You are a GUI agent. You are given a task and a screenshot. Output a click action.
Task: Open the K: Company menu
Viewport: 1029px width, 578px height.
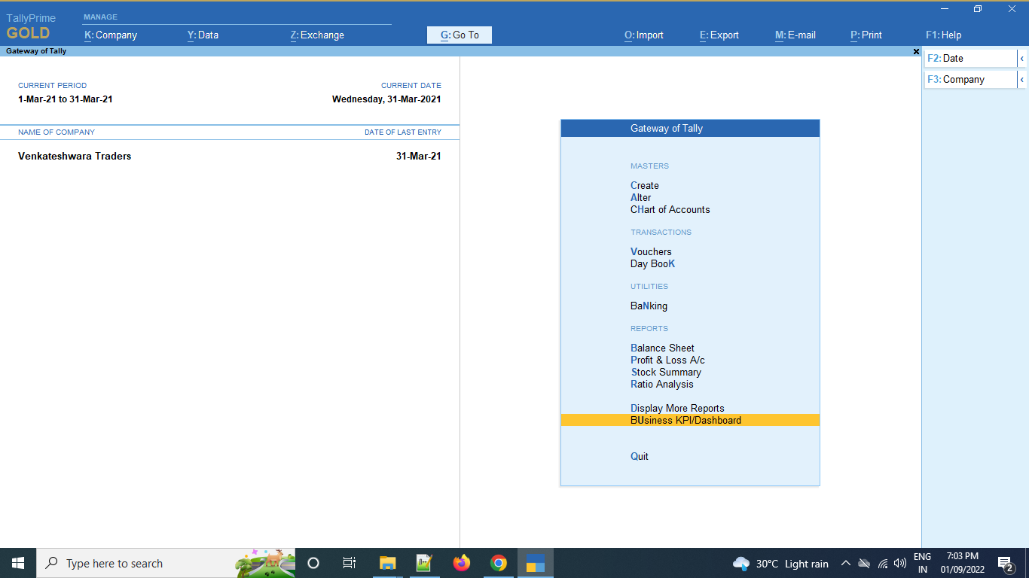click(111, 35)
